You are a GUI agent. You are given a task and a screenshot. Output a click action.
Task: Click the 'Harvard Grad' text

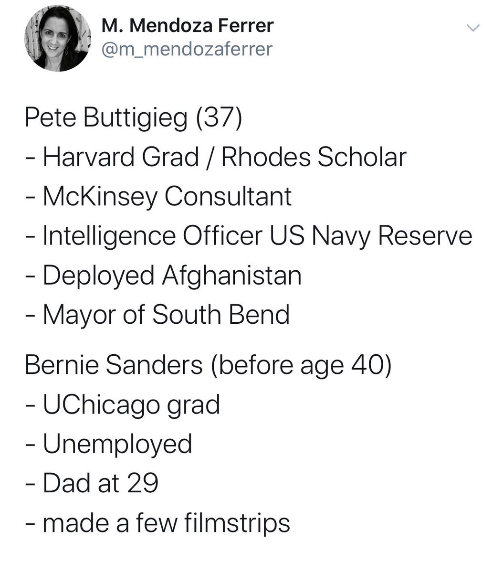tap(121, 157)
